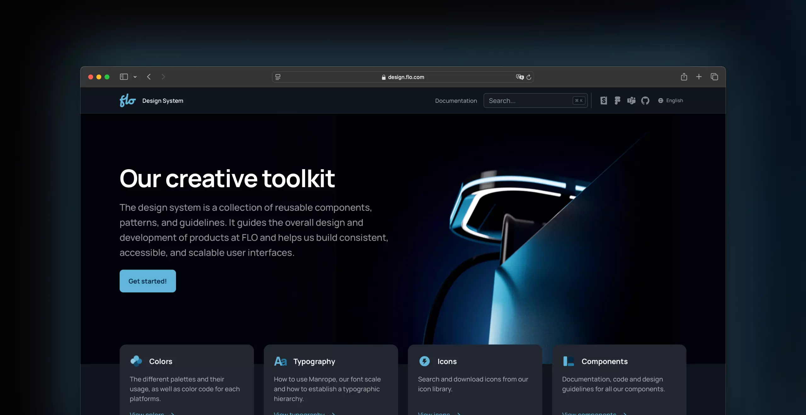Click the padlock icon beside design.flo.com
Image resolution: width=806 pixels, height=415 pixels.
click(383, 77)
